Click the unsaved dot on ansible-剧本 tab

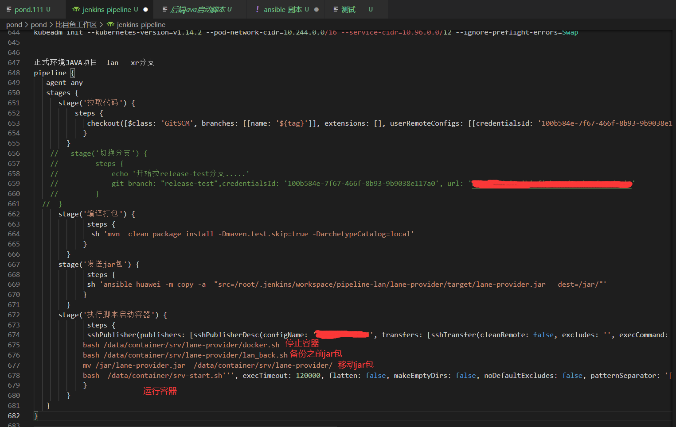pos(317,9)
